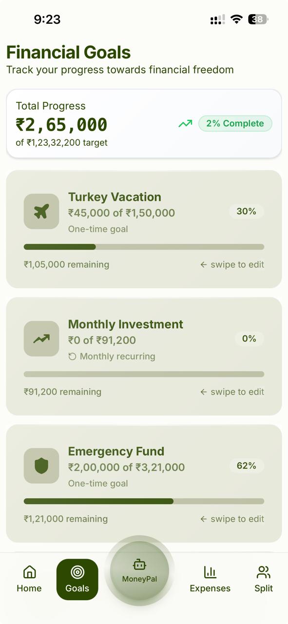Click the recurring icon on Monthly Investment
This screenshot has width=288, height=624.
point(72,356)
